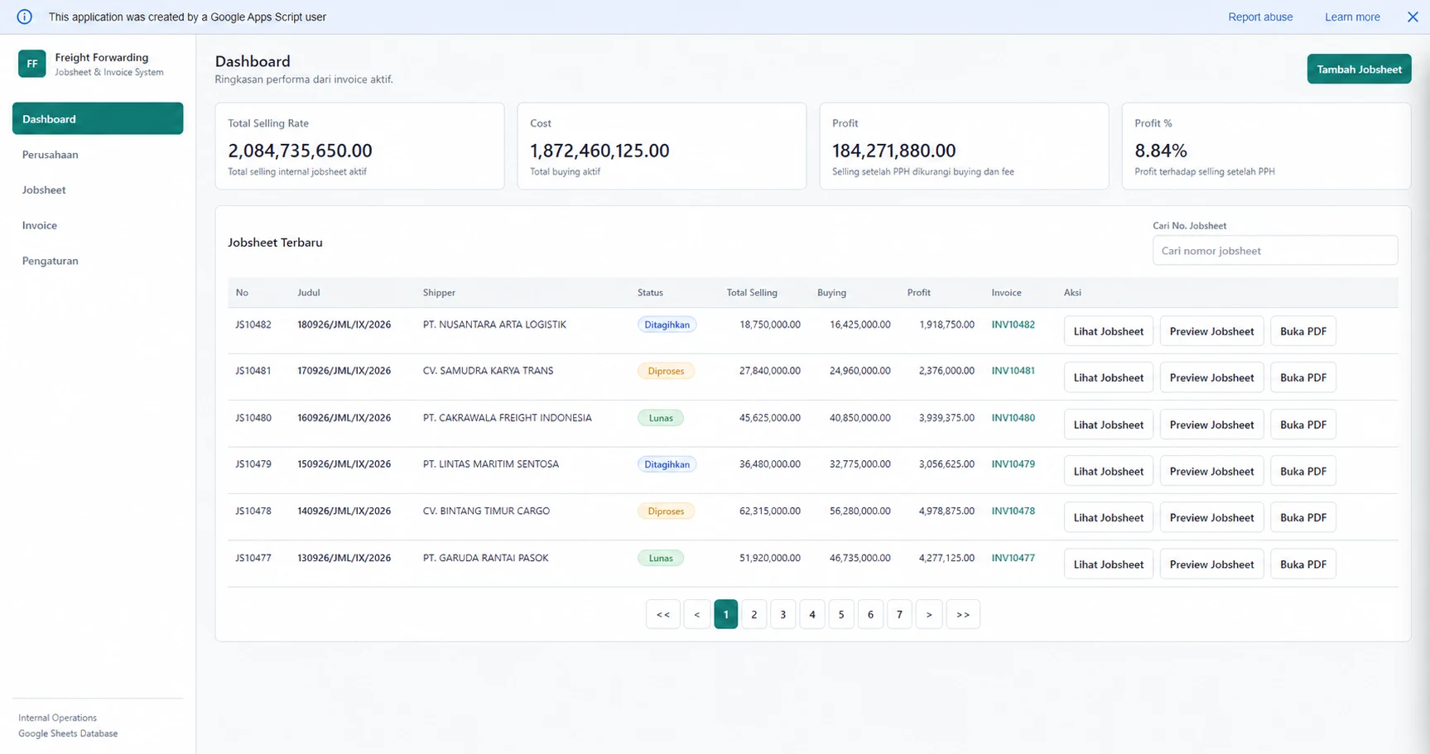The image size is (1430, 754).
Task: Jump to first page with << button
Action: point(662,614)
